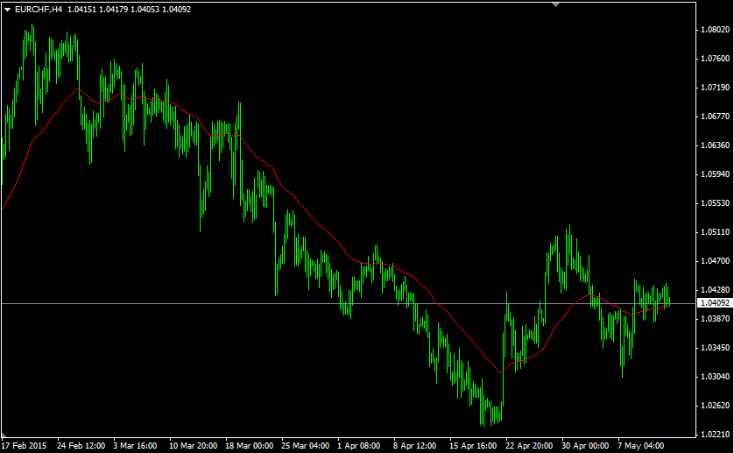Click the 1.03450 price scale label
Image resolution: width=734 pixels, height=453 pixels.
pos(715,348)
